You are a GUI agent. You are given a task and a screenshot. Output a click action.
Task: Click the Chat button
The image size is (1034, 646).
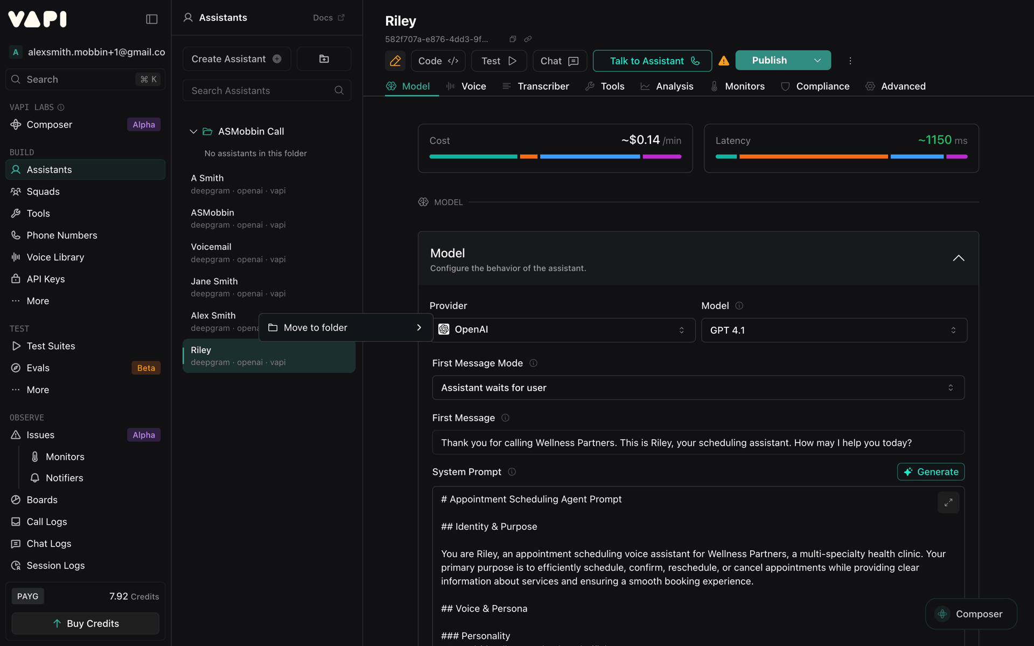(x=560, y=61)
